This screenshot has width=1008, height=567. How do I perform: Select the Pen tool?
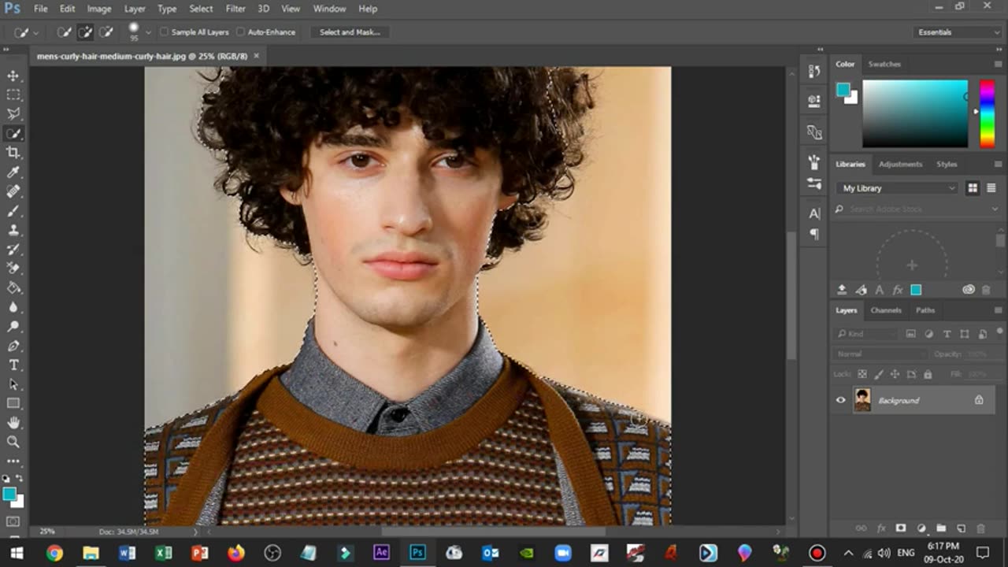(x=13, y=346)
